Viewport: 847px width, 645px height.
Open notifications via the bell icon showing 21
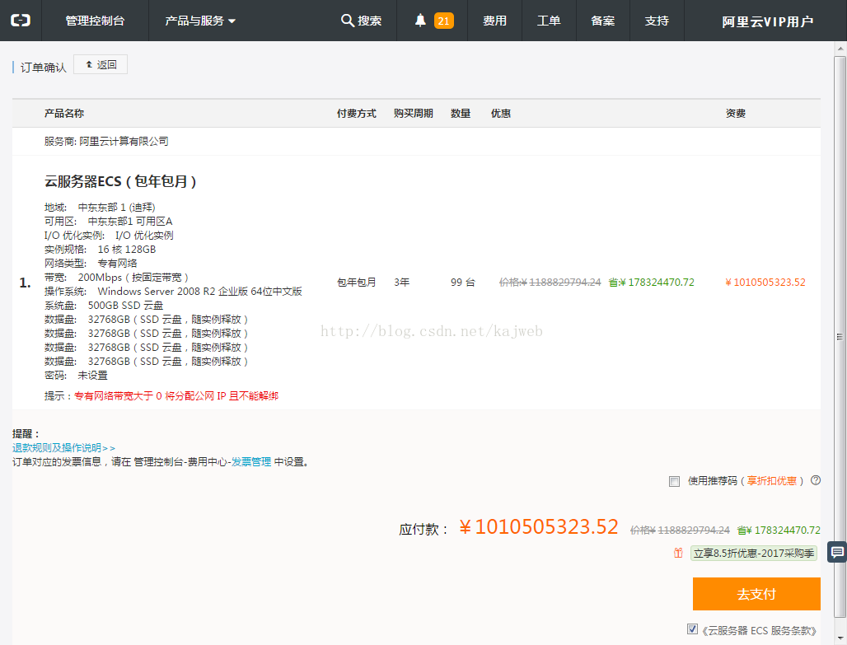click(423, 21)
